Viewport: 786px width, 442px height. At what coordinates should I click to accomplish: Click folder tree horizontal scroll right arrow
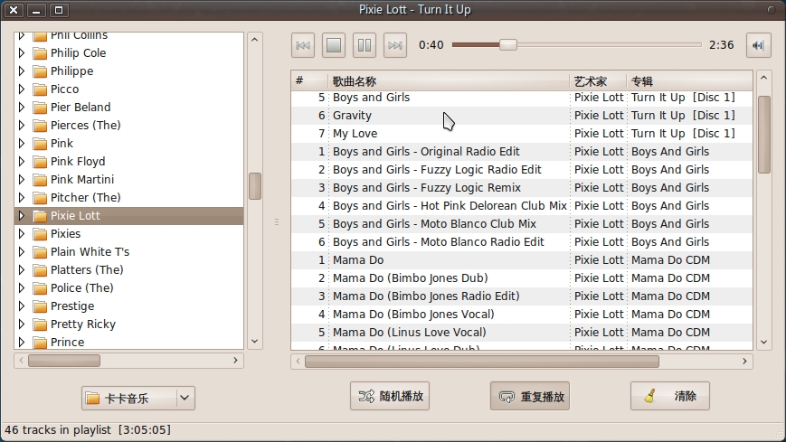[x=235, y=361]
